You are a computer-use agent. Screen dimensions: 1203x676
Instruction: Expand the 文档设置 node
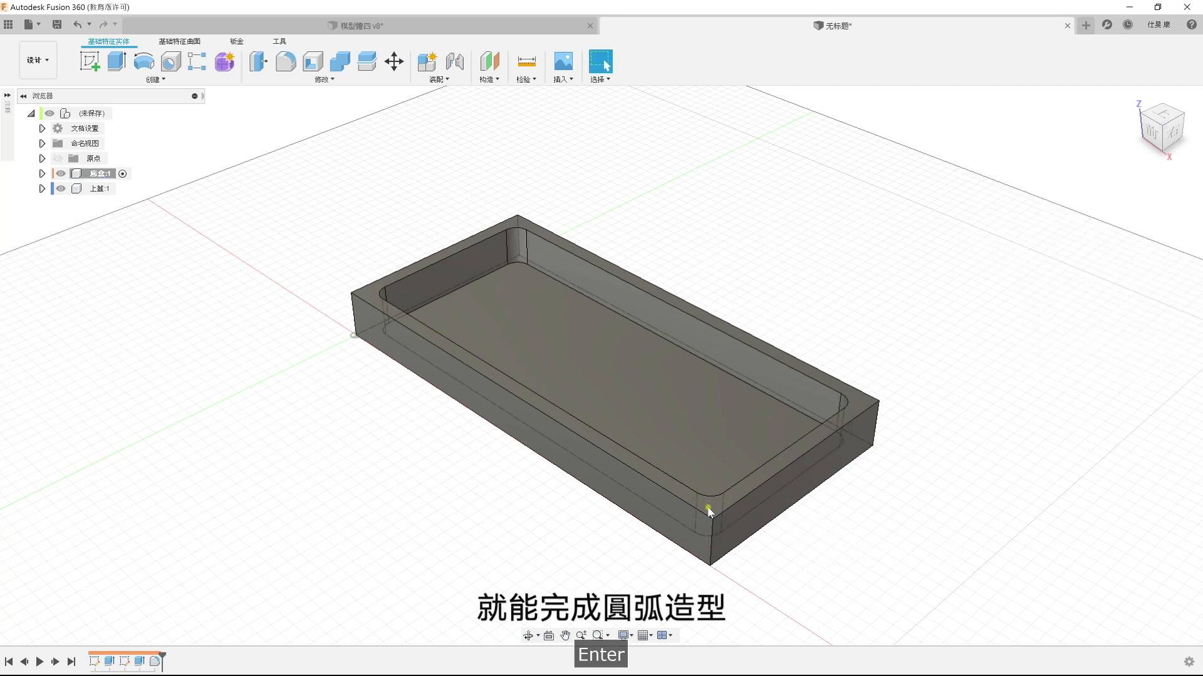pyautogui.click(x=42, y=128)
